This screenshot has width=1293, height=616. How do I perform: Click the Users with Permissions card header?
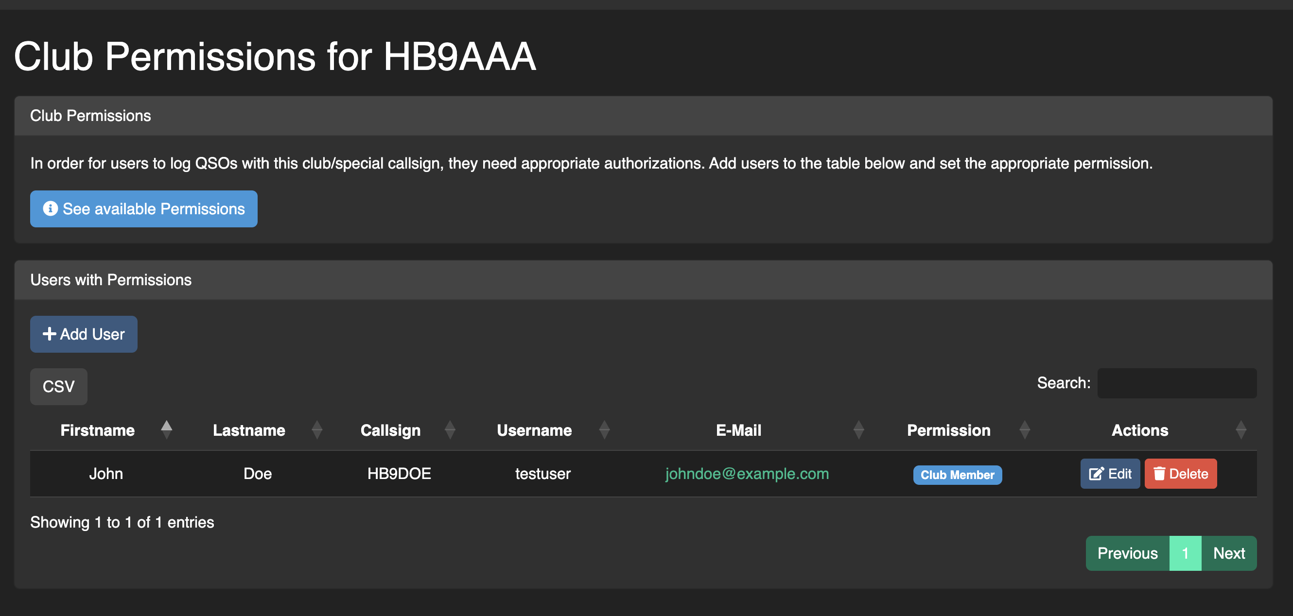643,280
